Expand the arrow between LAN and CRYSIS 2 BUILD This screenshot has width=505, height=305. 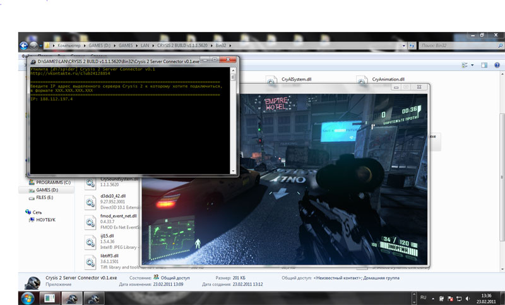[x=153, y=45]
